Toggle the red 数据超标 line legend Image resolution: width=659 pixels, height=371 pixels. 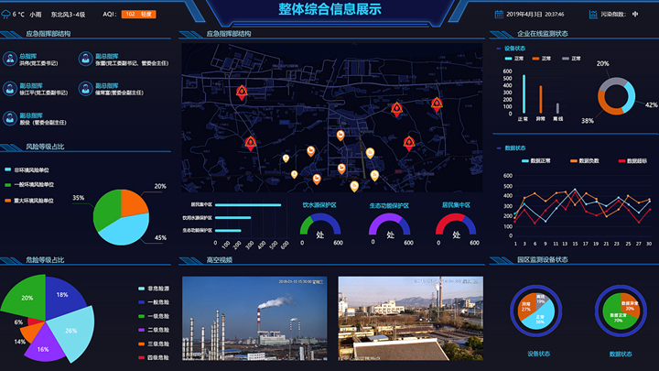click(633, 160)
